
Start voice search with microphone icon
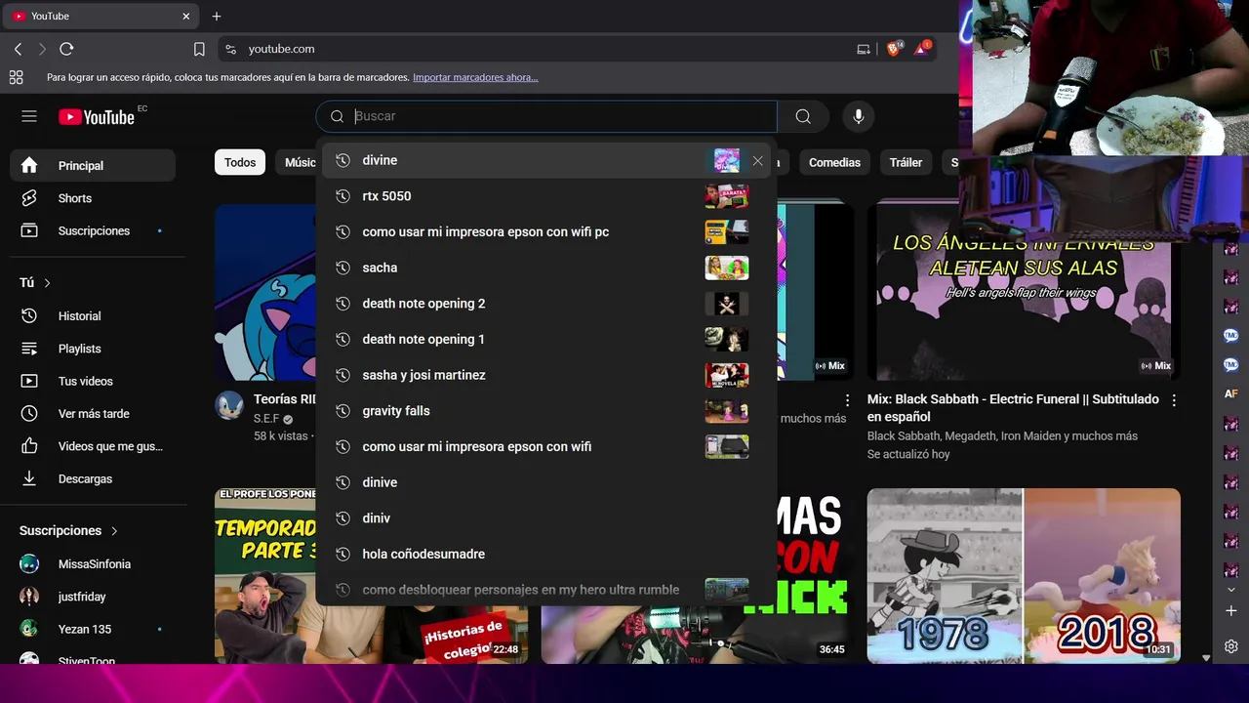point(859,116)
